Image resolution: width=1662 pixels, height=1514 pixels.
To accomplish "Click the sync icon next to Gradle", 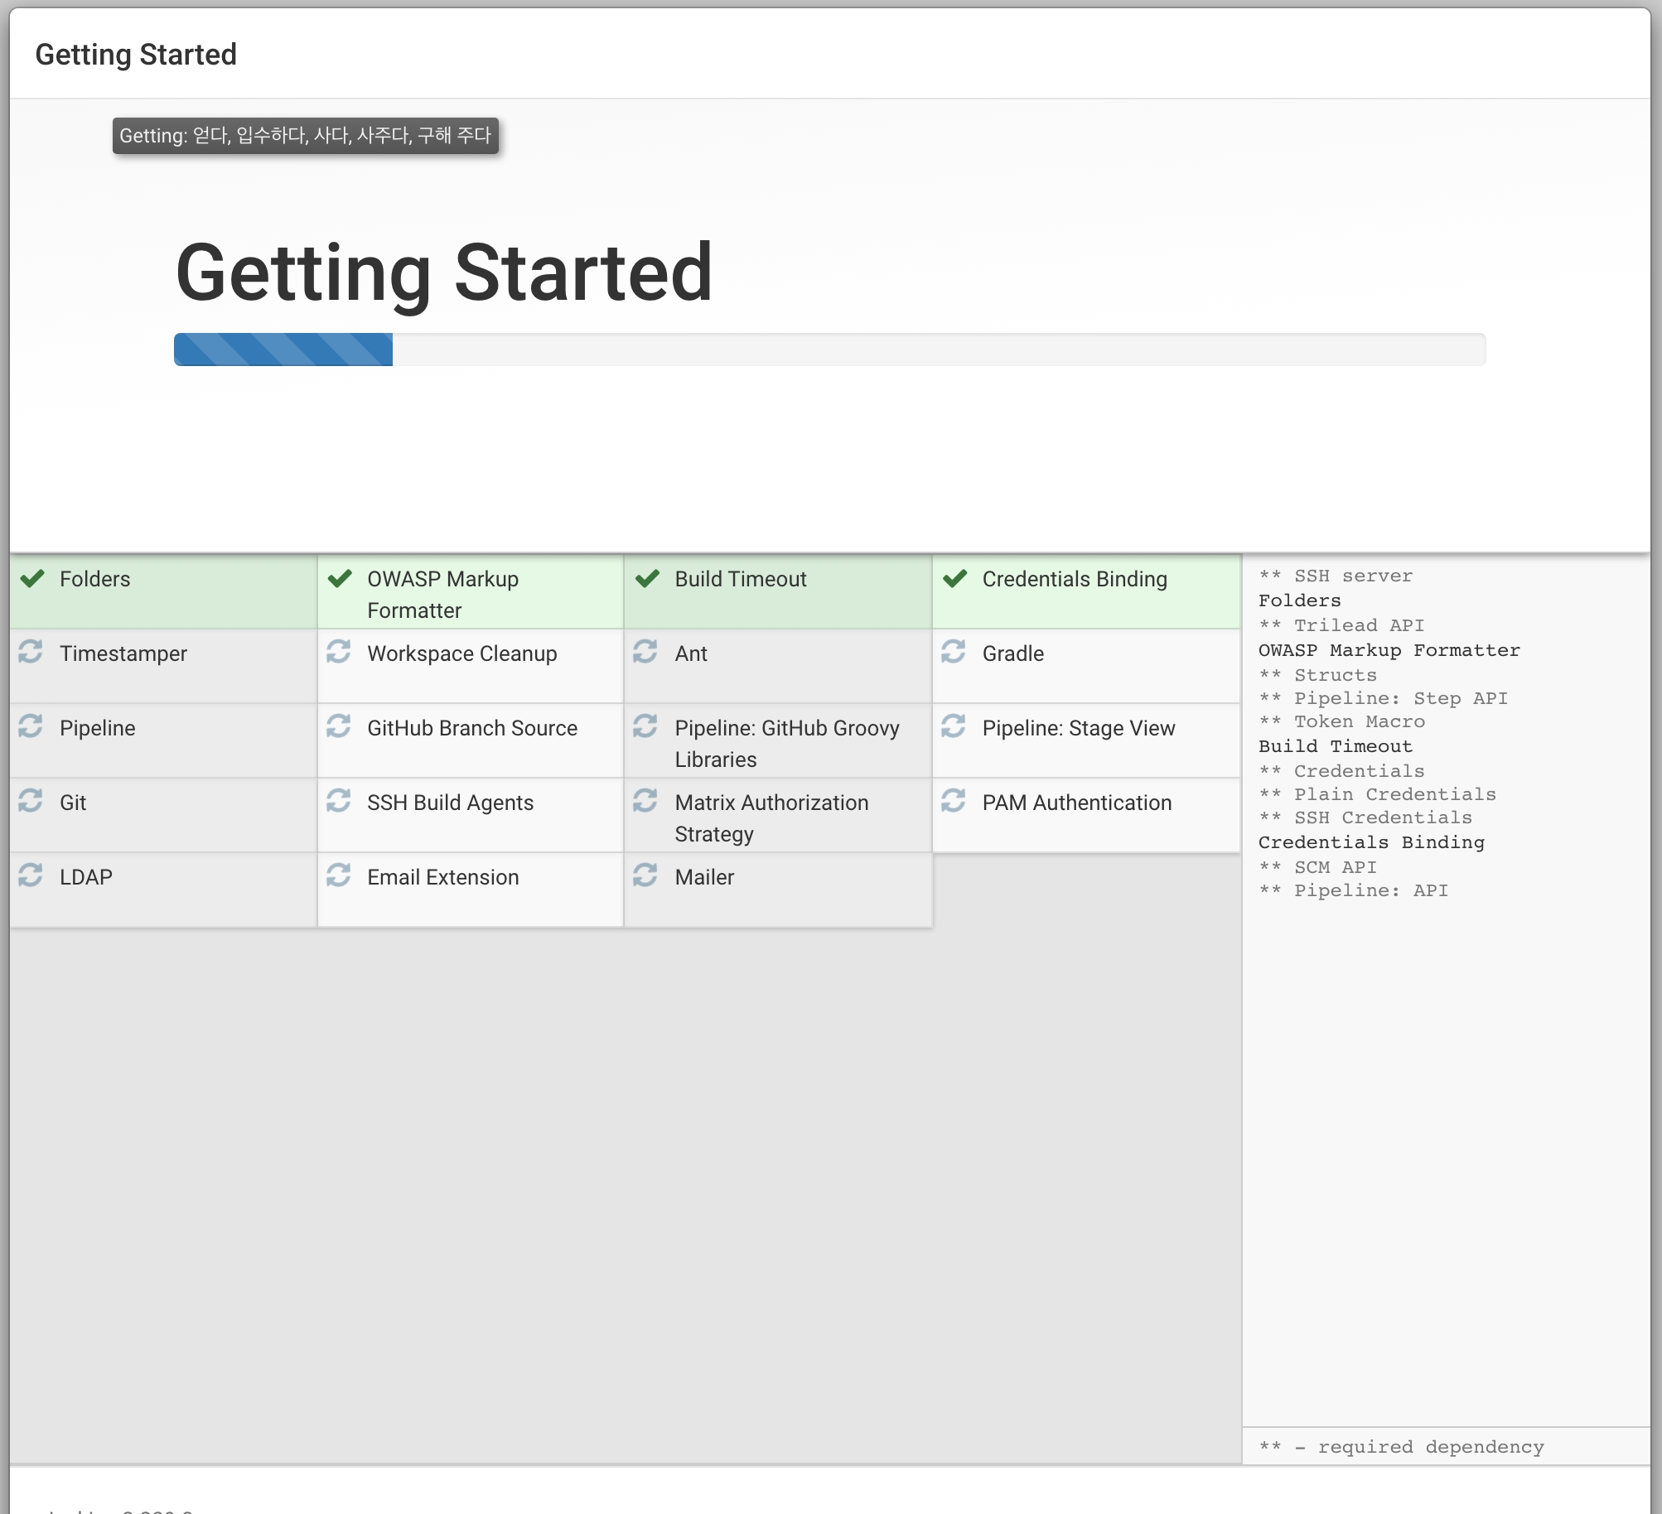I will click(954, 652).
